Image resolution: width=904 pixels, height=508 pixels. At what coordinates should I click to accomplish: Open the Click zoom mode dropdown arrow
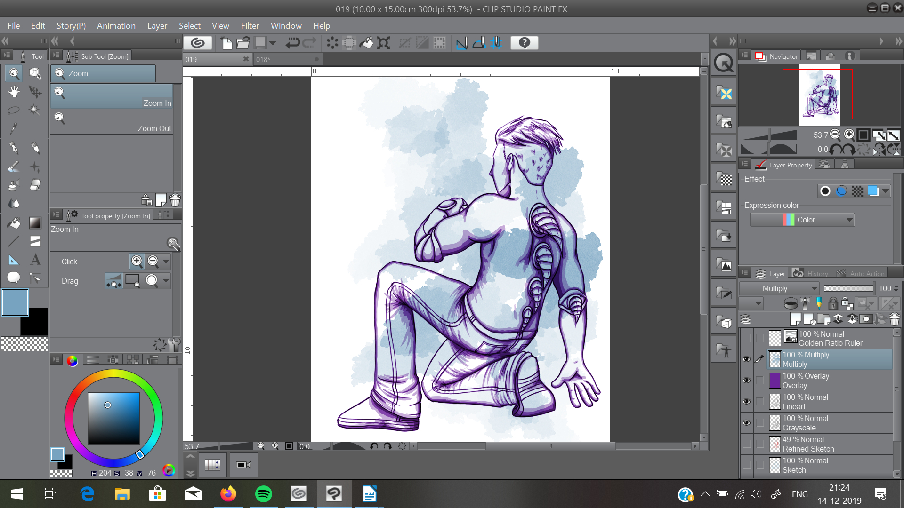tap(166, 261)
